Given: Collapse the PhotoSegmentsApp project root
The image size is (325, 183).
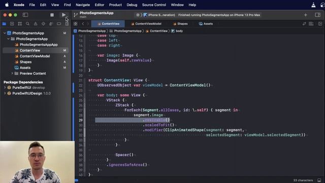Looking at the screenshot, I should (x=5, y=33).
